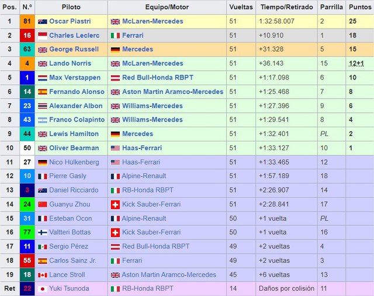Follow the Max Verstappen link
Image resolution: width=374 pixels, height=296 pixels.
tap(75, 78)
